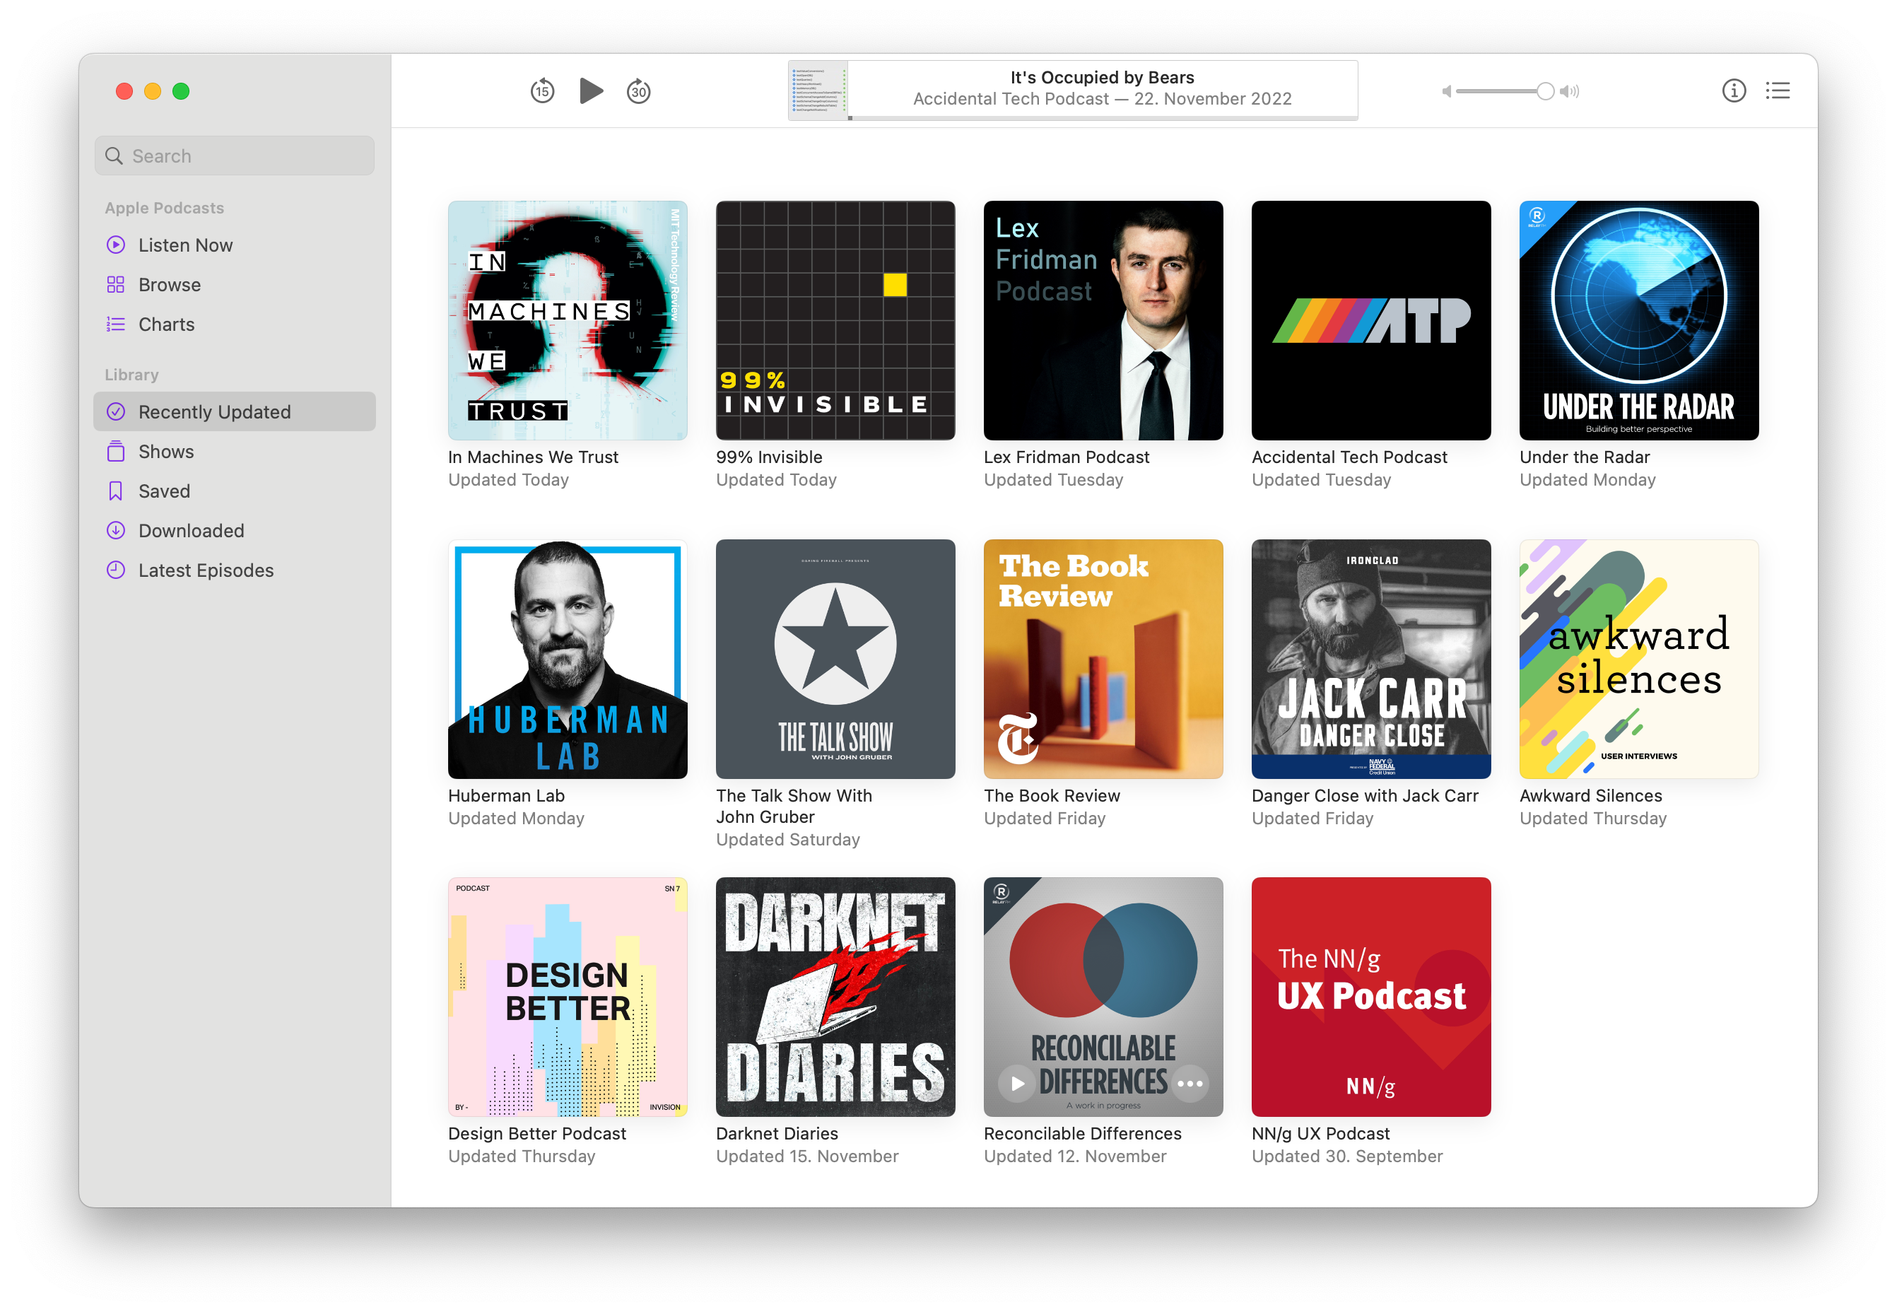Open Under the Radar artwork
The width and height of the screenshot is (1897, 1312).
coord(1639,321)
